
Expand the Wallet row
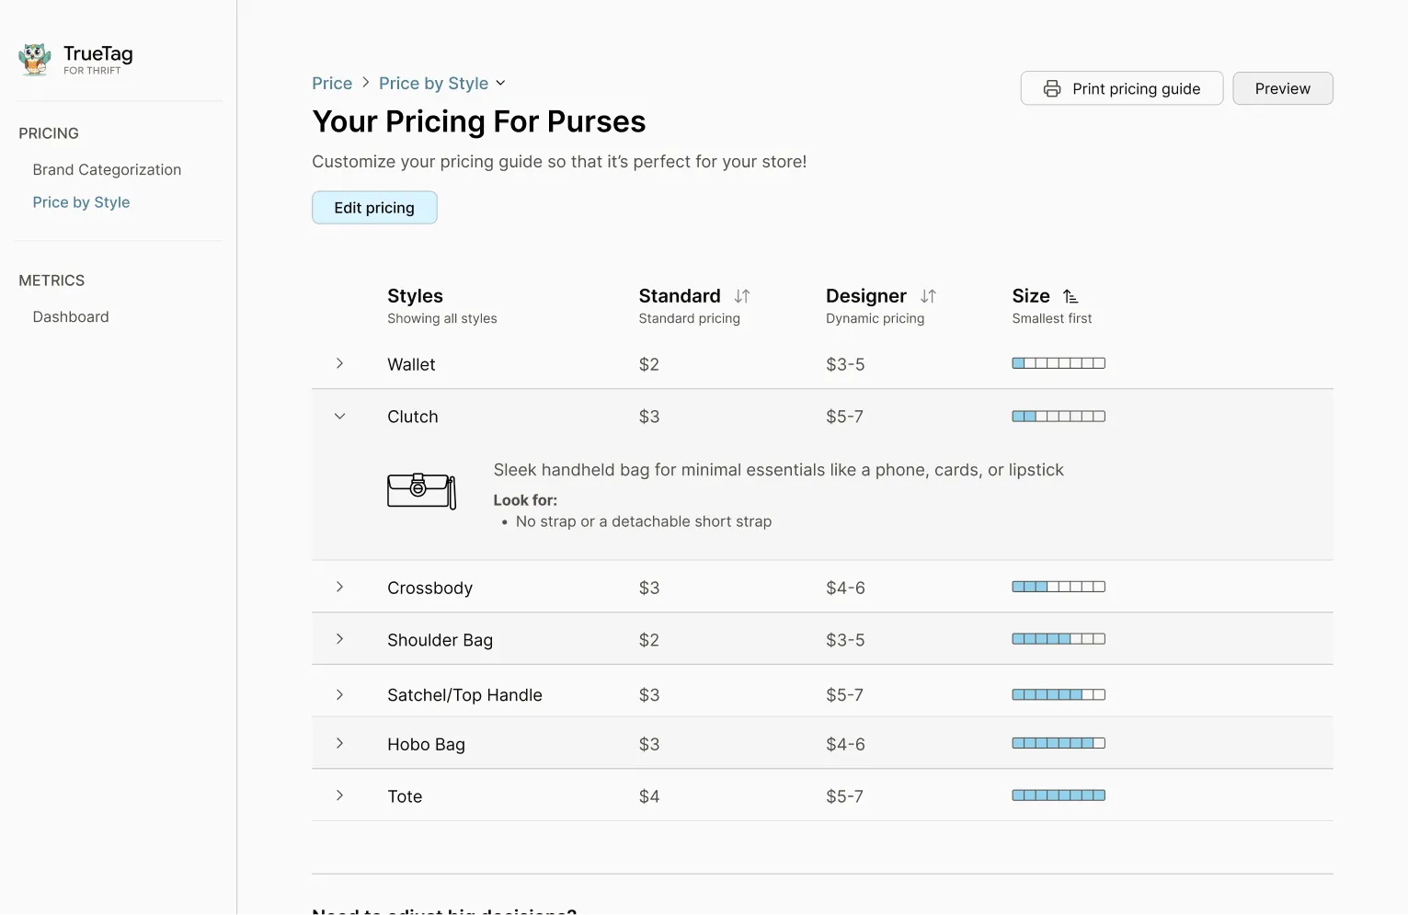339,363
